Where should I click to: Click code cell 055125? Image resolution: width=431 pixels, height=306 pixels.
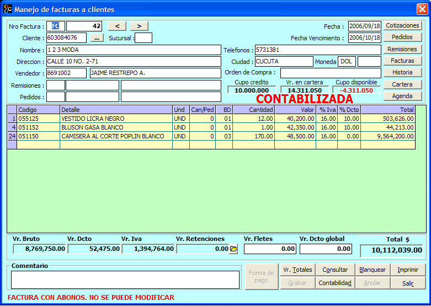[39, 119]
